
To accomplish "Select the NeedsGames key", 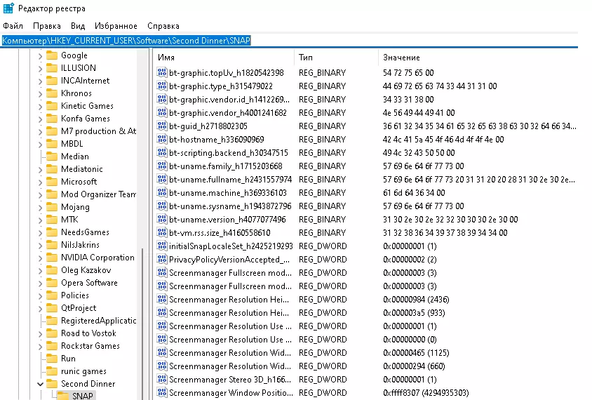I will 85,232.
